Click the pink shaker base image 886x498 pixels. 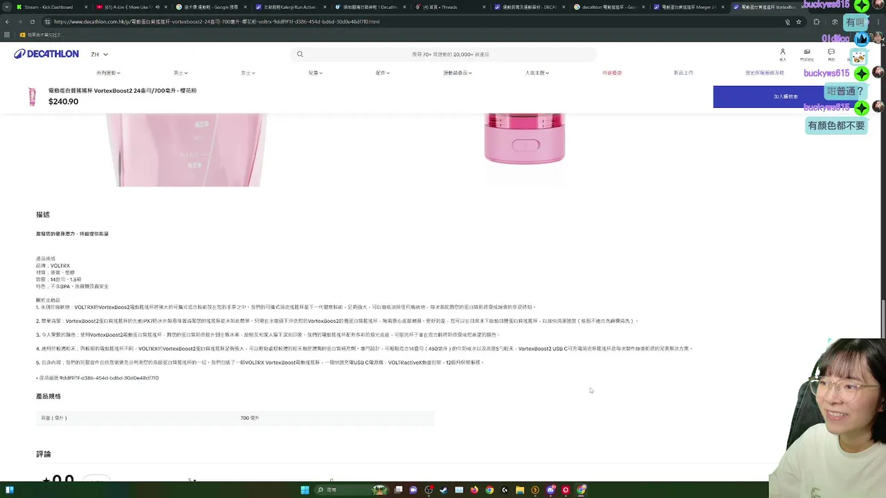[525, 138]
